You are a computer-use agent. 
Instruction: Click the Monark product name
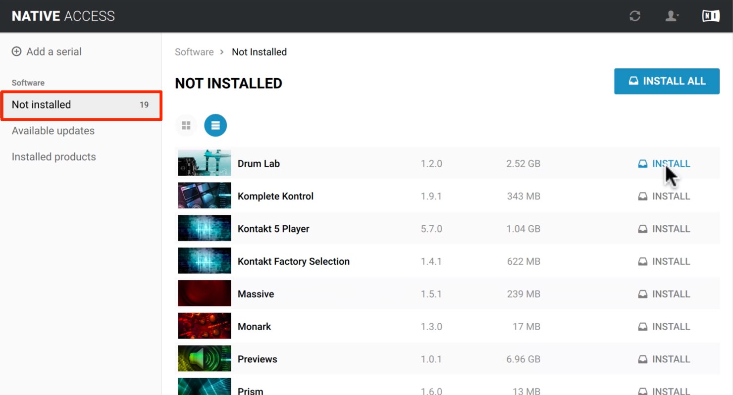[x=255, y=327]
